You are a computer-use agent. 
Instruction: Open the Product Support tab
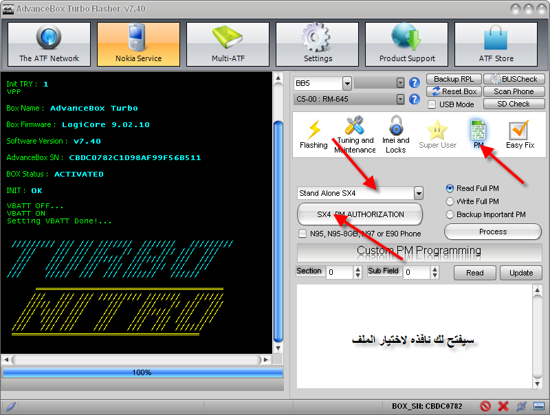(x=407, y=44)
